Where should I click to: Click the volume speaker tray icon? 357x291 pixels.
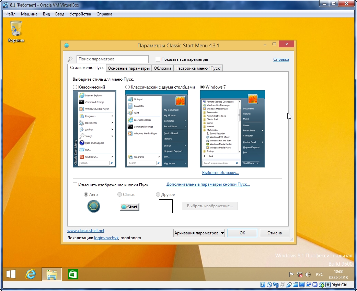[x=308, y=275]
